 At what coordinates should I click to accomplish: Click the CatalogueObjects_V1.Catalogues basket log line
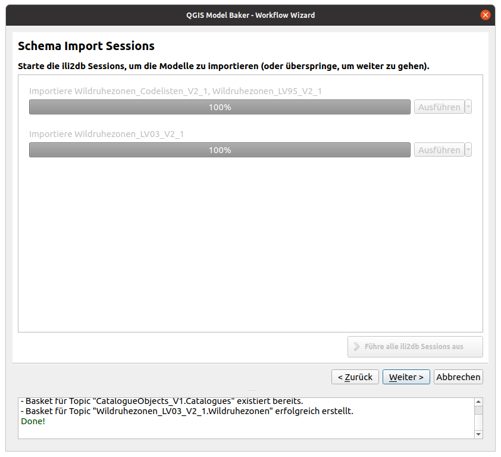click(x=161, y=401)
